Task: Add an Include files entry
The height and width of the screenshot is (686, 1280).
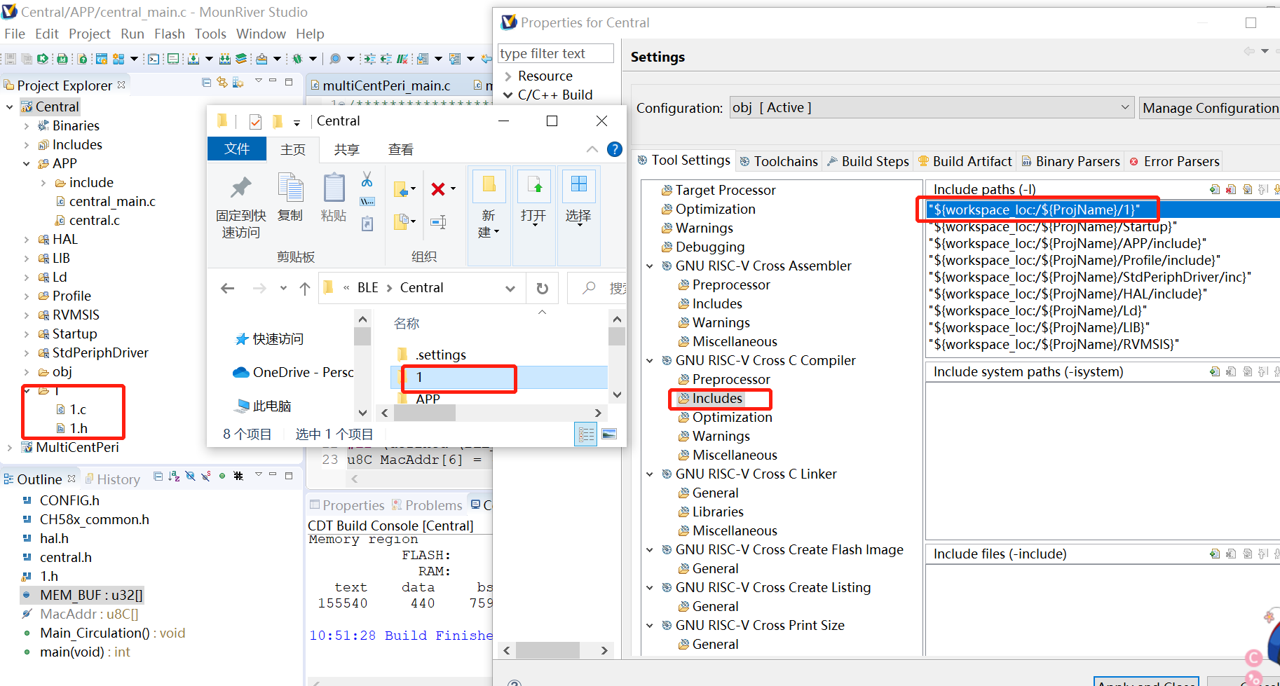Action: [1215, 554]
